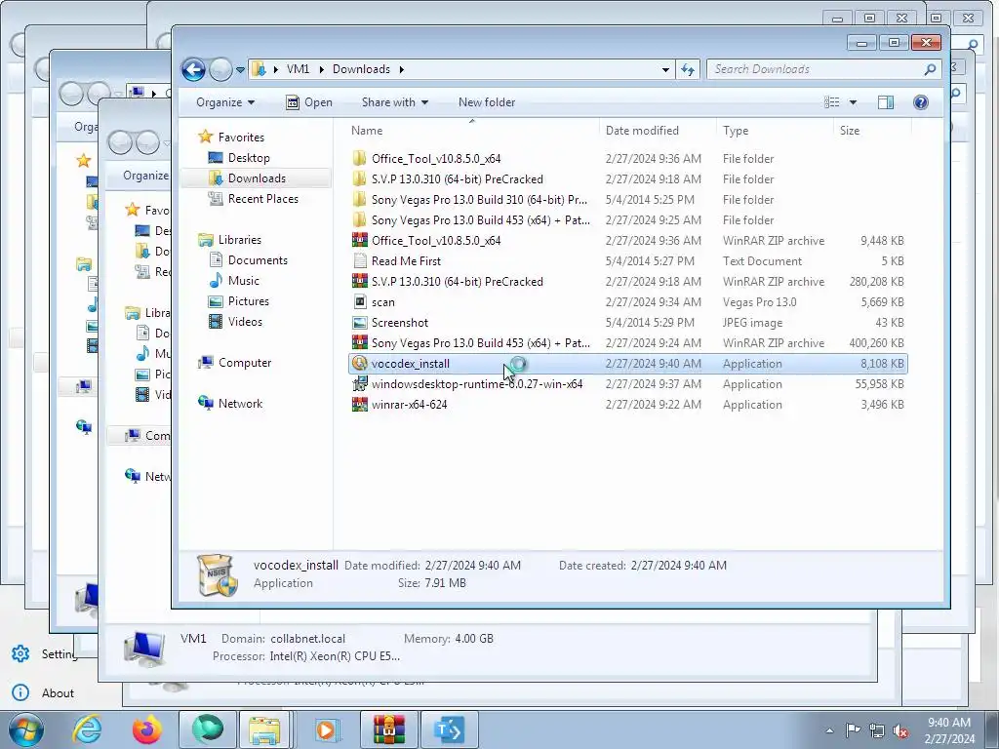Select Libraries in navigation pane
Image resolution: width=999 pixels, height=749 pixels.
[x=230, y=240]
